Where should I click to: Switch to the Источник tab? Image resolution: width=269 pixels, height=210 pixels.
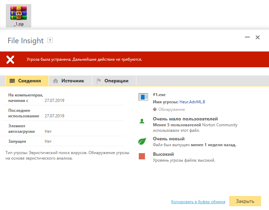70,81
